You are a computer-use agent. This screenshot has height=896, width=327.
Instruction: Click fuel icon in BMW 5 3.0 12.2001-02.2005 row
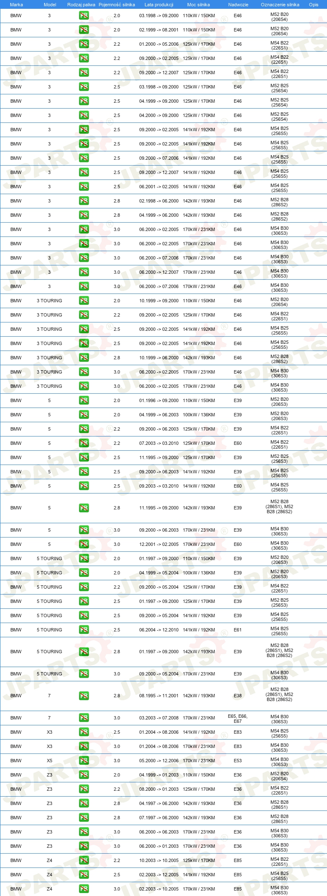click(x=84, y=544)
